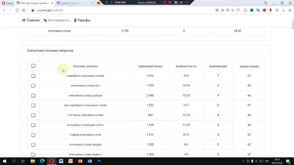294x165 pixels.
Task: Open Task View on the taskbar
Action: point(23,161)
